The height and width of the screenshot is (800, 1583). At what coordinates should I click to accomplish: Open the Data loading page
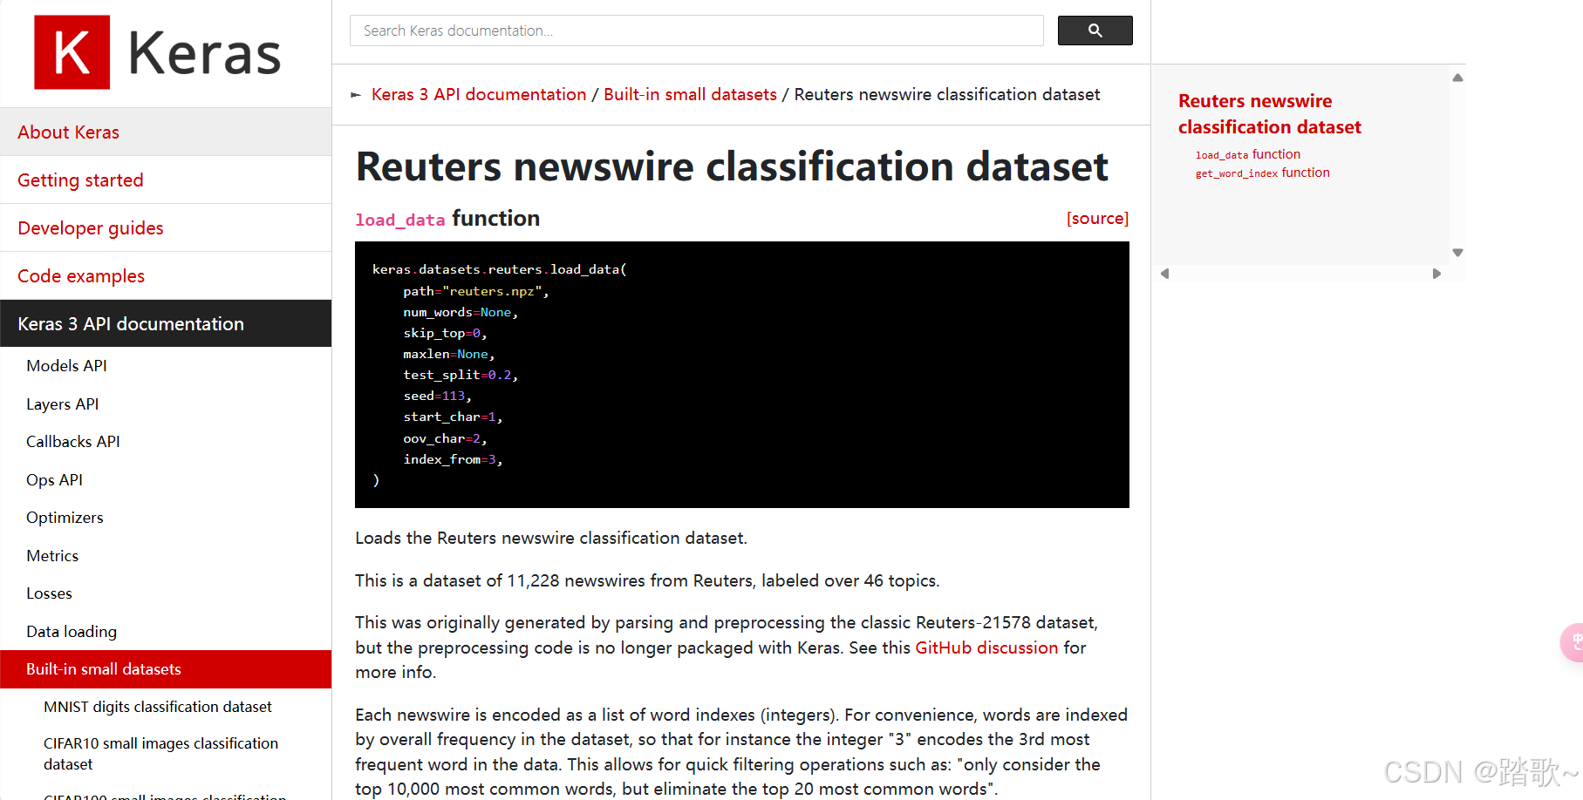point(72,632)
